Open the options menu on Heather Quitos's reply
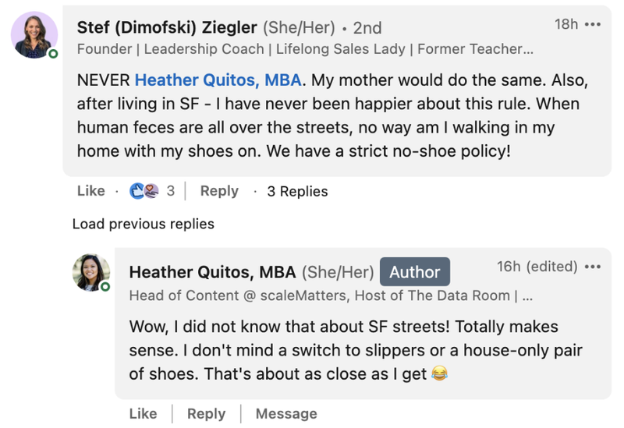624x428 pixels. coord(593,267)
